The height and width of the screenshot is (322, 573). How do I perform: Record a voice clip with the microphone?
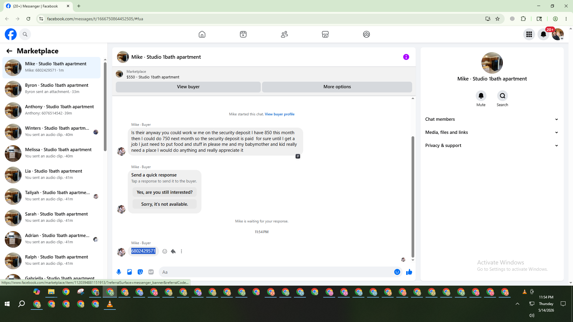point(119,272)
